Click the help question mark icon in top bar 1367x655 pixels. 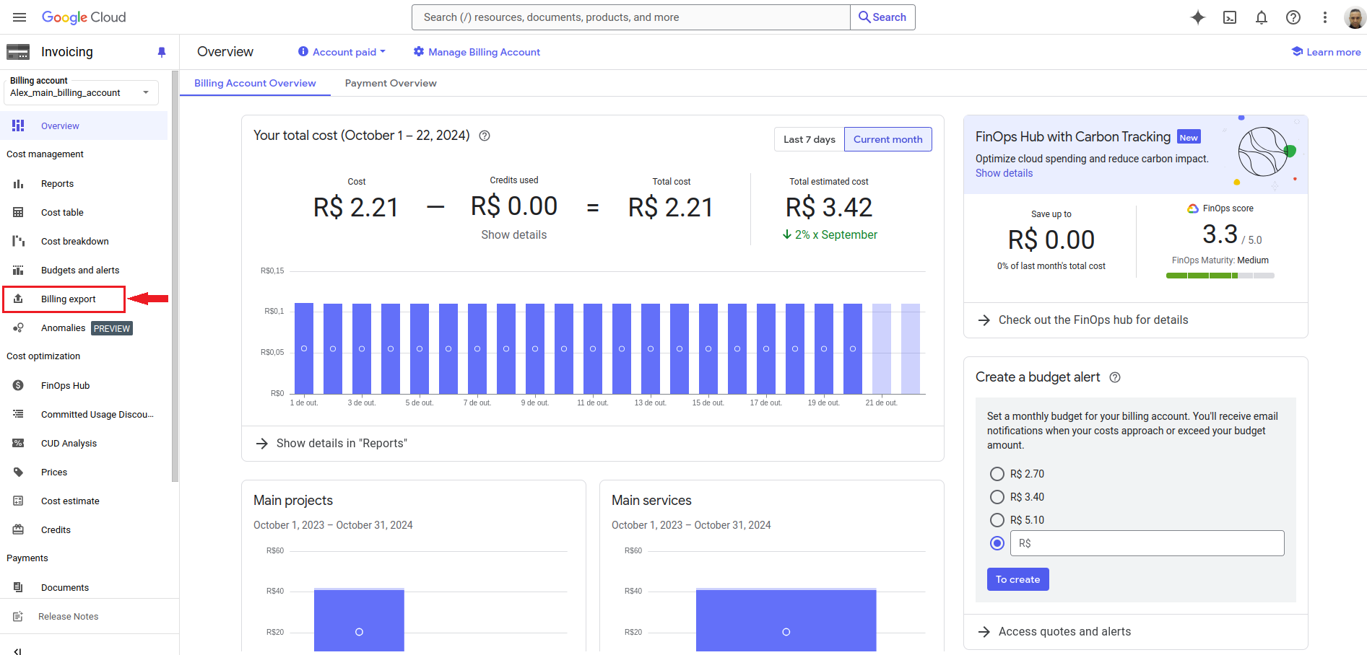pyautogui.click(x=1293, y=17)
